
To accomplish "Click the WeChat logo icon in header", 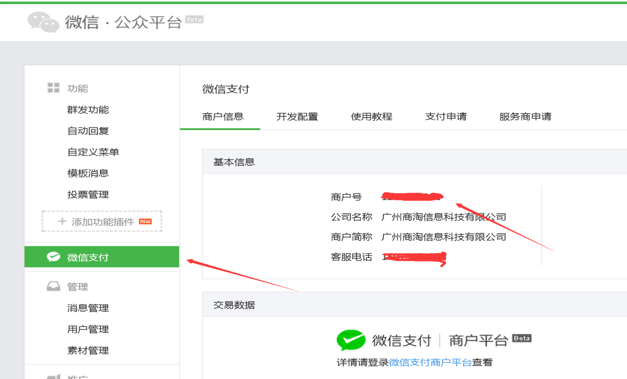I will point(43,22).
